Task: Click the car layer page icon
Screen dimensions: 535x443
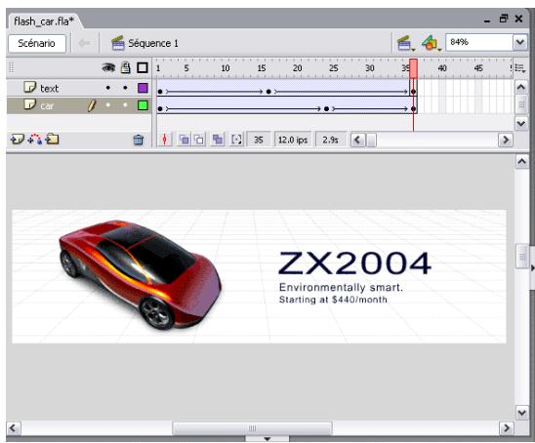Action: pyautogui.click(x=29, y=104)
